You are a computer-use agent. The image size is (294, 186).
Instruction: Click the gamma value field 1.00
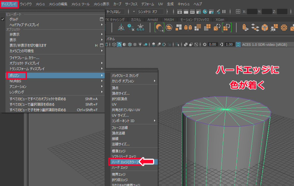(229, 44)
